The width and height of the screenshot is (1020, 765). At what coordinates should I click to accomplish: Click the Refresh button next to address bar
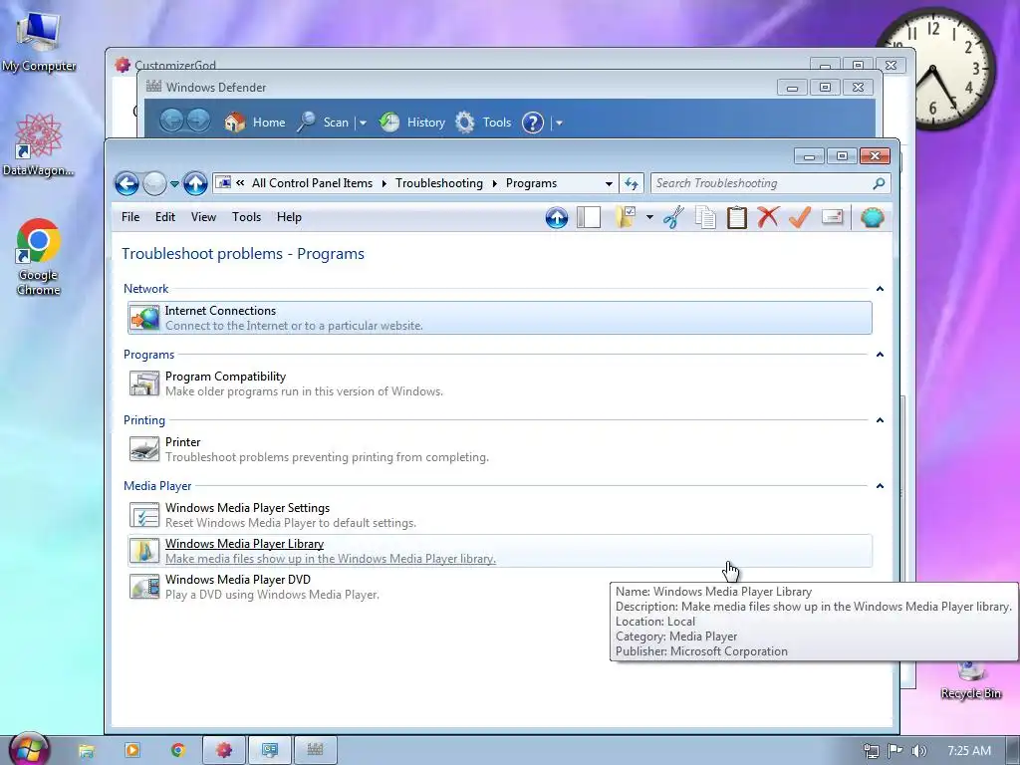(631, 184)
